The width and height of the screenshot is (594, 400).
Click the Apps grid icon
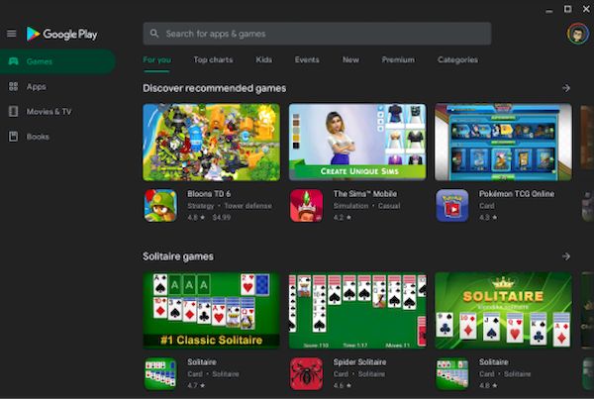13,86
